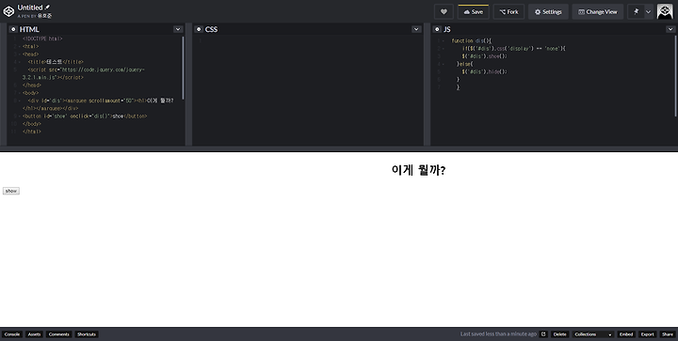Click the JS editor scrollbar

pyautogui.click(x=675, y=76)
